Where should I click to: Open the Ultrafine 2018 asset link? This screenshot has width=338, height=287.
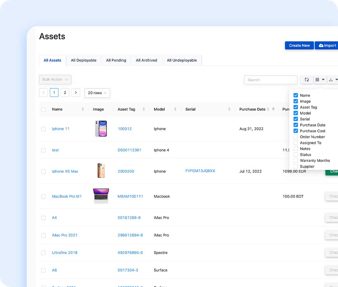(65, 253)
